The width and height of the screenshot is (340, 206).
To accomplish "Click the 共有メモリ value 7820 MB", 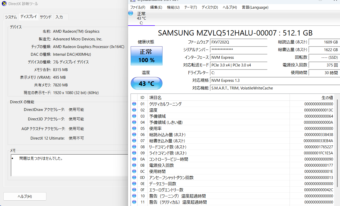I will (x=60, y=85).
